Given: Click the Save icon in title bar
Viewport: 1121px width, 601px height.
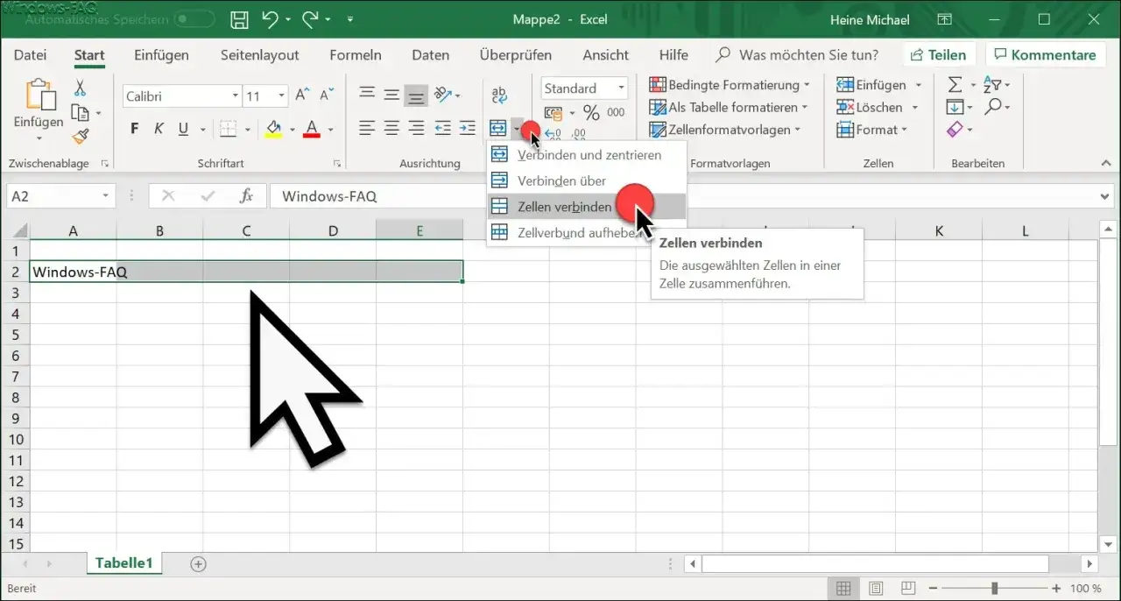Looking at the screenshot, I should coord(238,19).
